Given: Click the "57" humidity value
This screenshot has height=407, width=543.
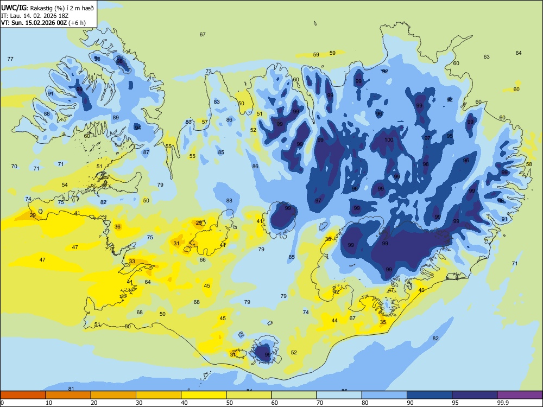Looking at the screenshot, I should tap(205, 122).
